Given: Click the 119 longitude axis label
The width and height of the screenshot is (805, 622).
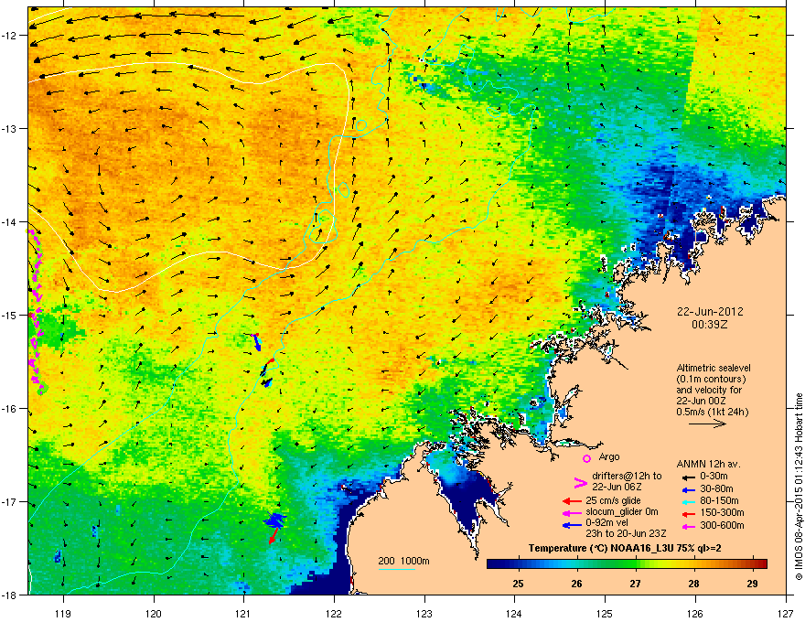Looking at the screenshot, I should 64,613.
